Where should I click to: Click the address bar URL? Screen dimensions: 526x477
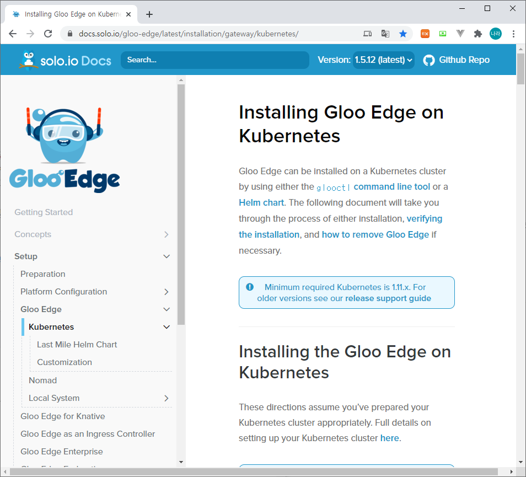(x=188, y=34)
